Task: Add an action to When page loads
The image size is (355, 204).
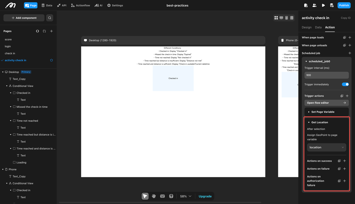Action: 350,38
